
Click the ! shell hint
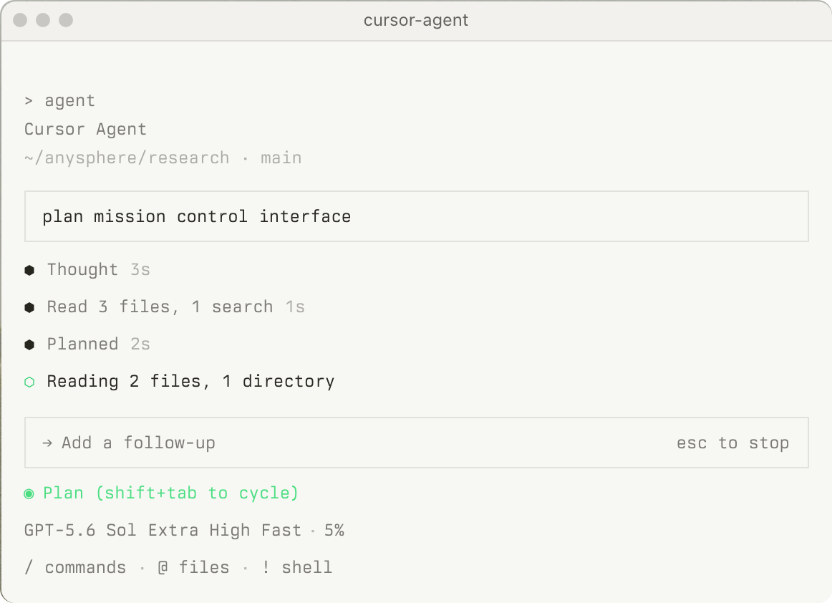297,567
